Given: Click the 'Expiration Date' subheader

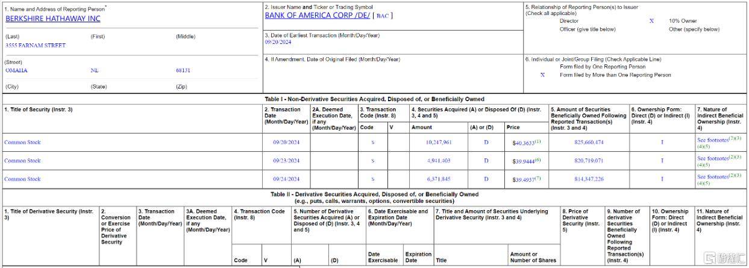Looking at the screenshot, I should click(418, 257).
